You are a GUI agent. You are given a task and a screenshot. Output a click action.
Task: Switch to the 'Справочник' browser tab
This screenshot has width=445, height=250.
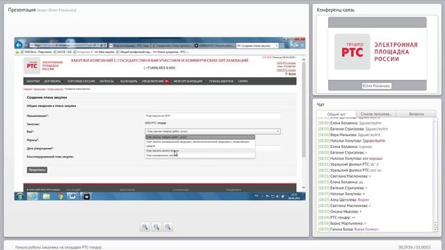(172, 46)
